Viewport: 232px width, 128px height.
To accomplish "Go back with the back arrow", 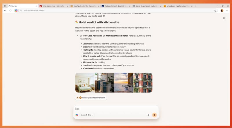I will point(5,10).
